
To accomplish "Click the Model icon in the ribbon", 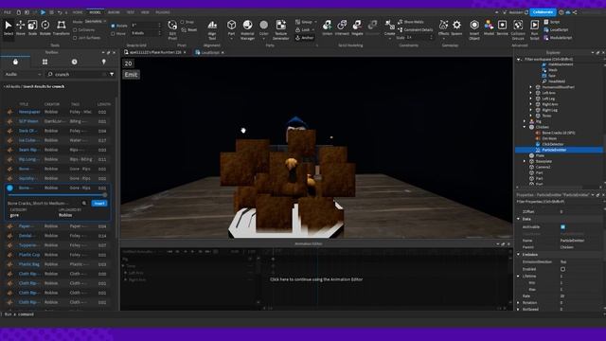I will click(489, 27).
